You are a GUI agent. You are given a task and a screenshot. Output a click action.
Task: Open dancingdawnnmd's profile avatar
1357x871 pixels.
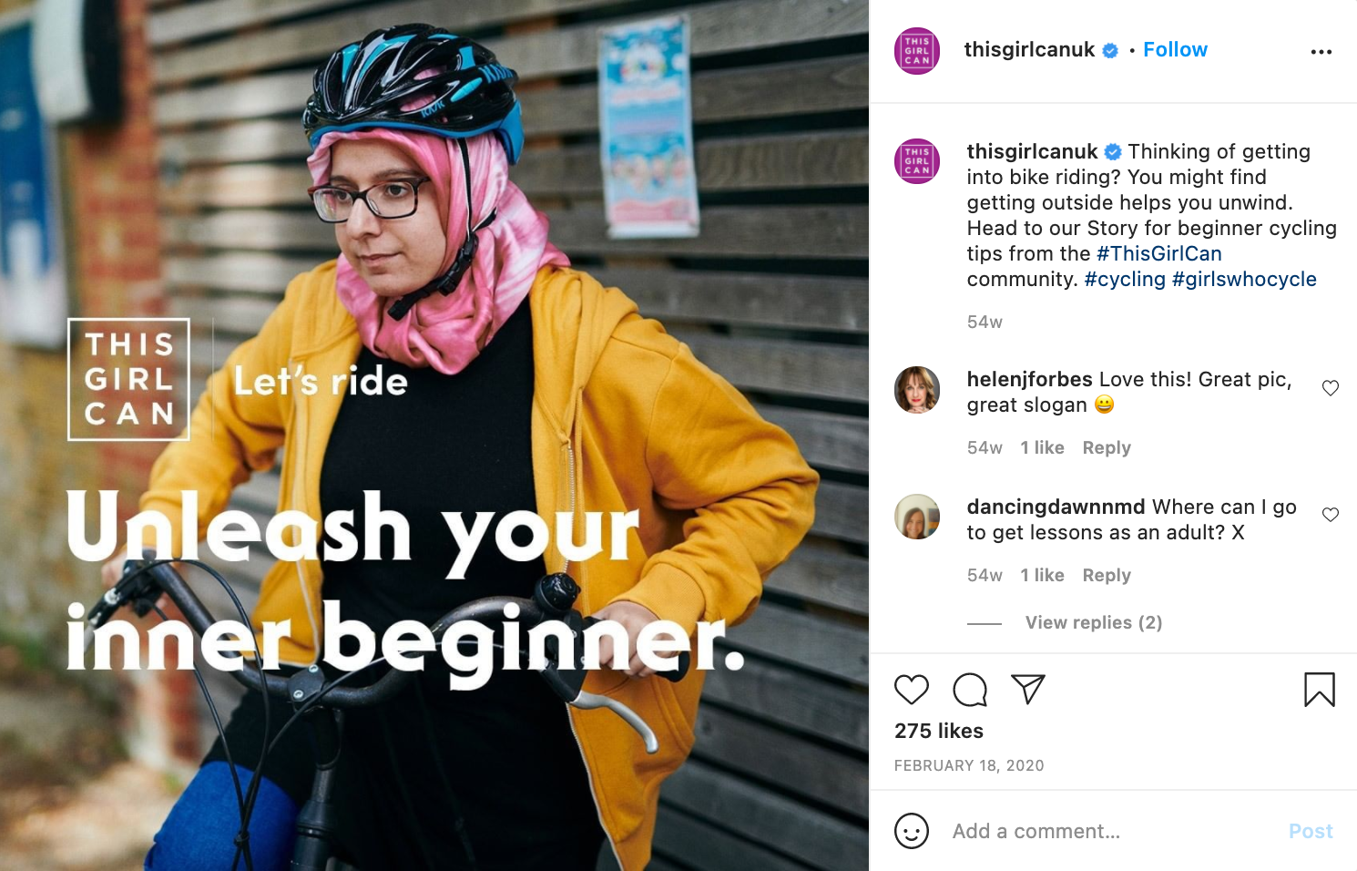coord(917,517)
